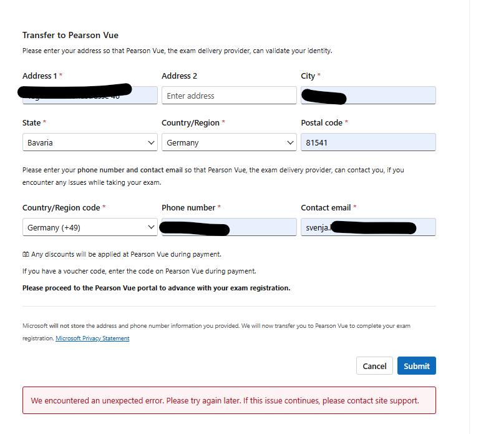Click the Cancel button

point(374,366)
